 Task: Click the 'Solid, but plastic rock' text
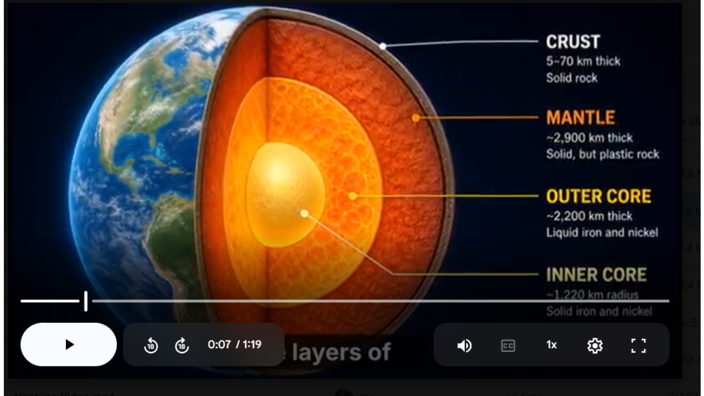pos(602,154)
